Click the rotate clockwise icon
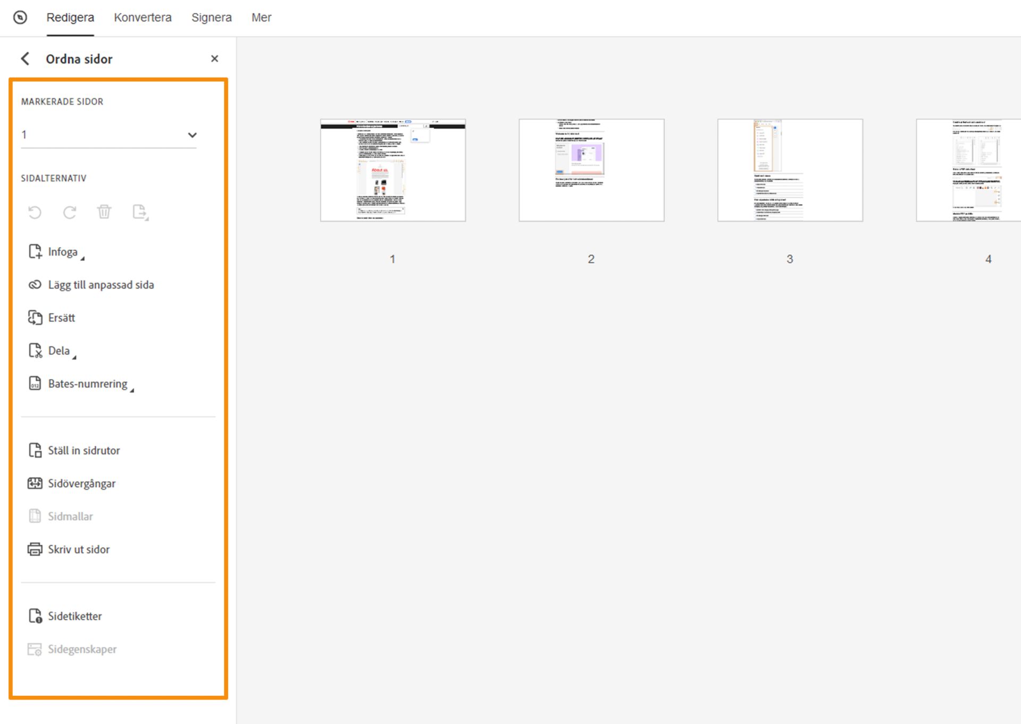This screenshot has width=1021, height=724. click(70, 212)
